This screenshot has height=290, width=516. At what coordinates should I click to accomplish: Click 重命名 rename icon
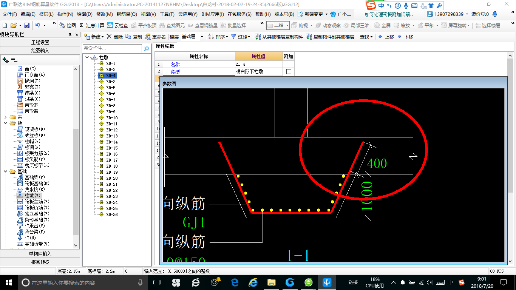tap(155, 37)
